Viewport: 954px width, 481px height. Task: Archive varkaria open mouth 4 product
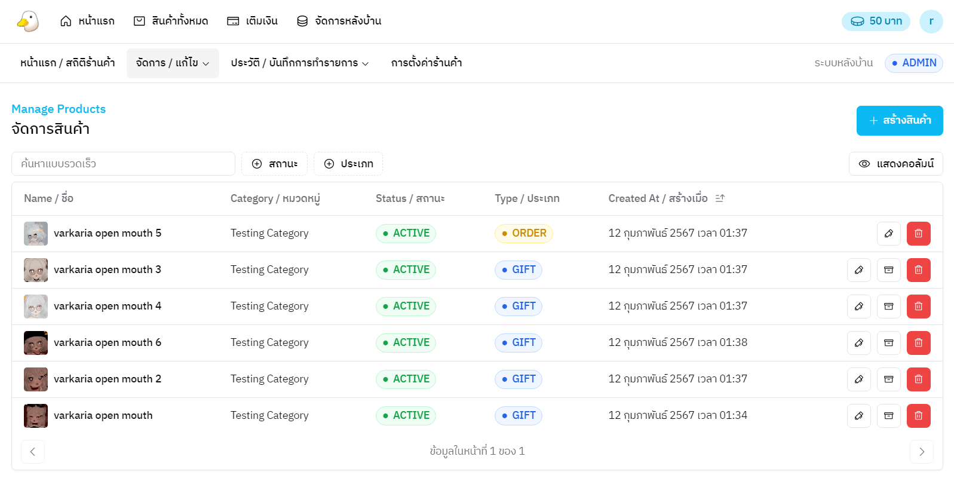(x=888, y=307)
